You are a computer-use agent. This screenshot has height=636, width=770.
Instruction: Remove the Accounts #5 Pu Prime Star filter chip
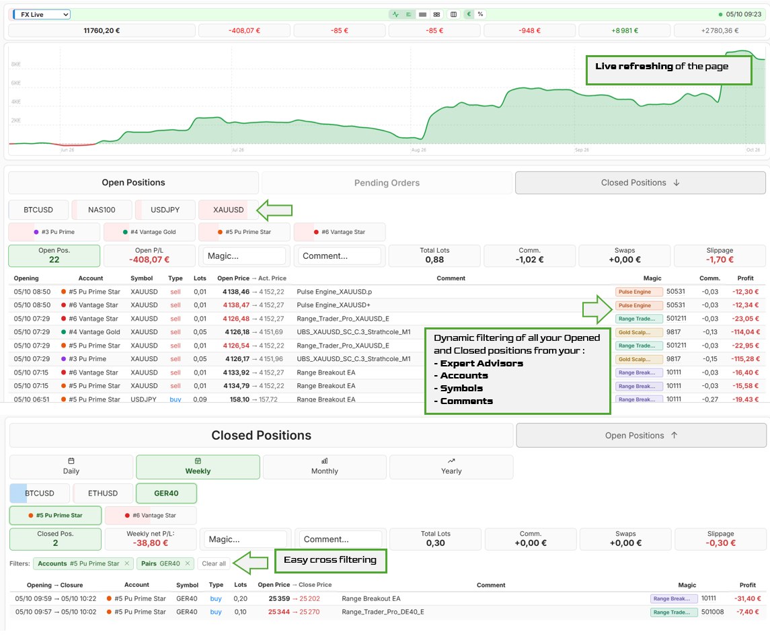click(x=126, y=563)
